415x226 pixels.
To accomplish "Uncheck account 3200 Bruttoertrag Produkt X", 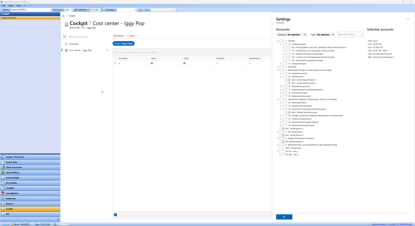I will (x=286, y=80).
